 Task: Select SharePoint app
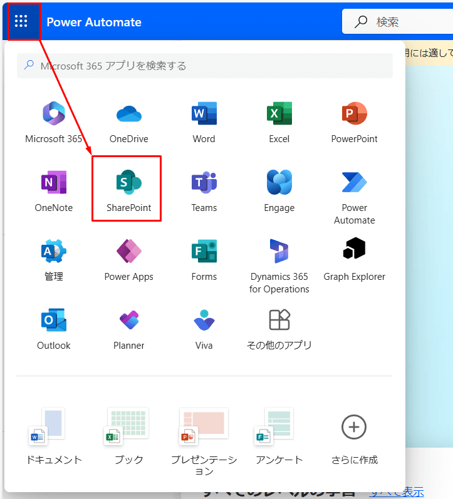click(128, 191)
